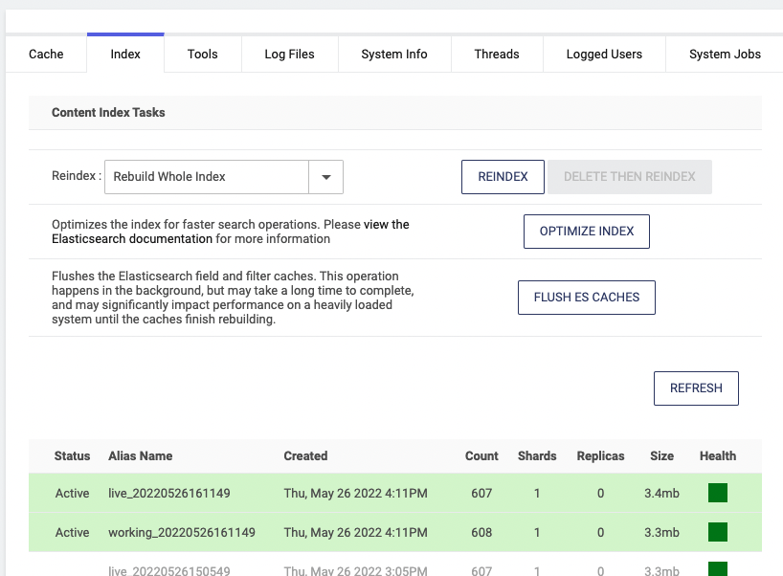View the System Jobs tab
This screenshot has width=783, height=576.
(x=725, y=55)
